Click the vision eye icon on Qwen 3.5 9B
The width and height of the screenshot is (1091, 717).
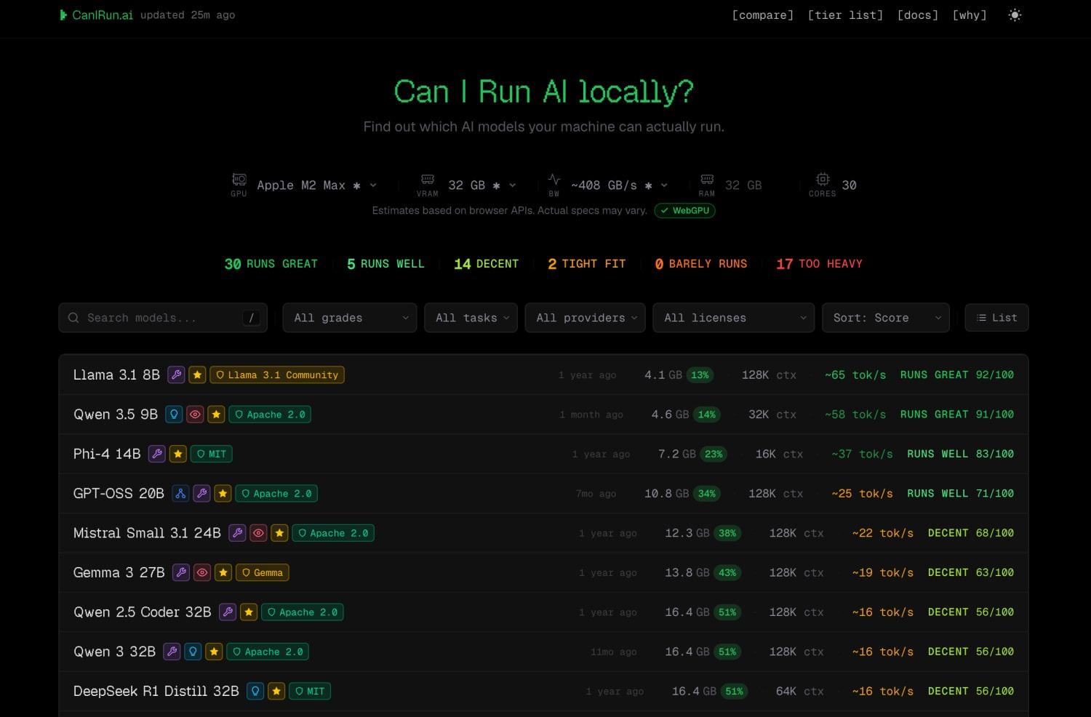tap(195, 414)
